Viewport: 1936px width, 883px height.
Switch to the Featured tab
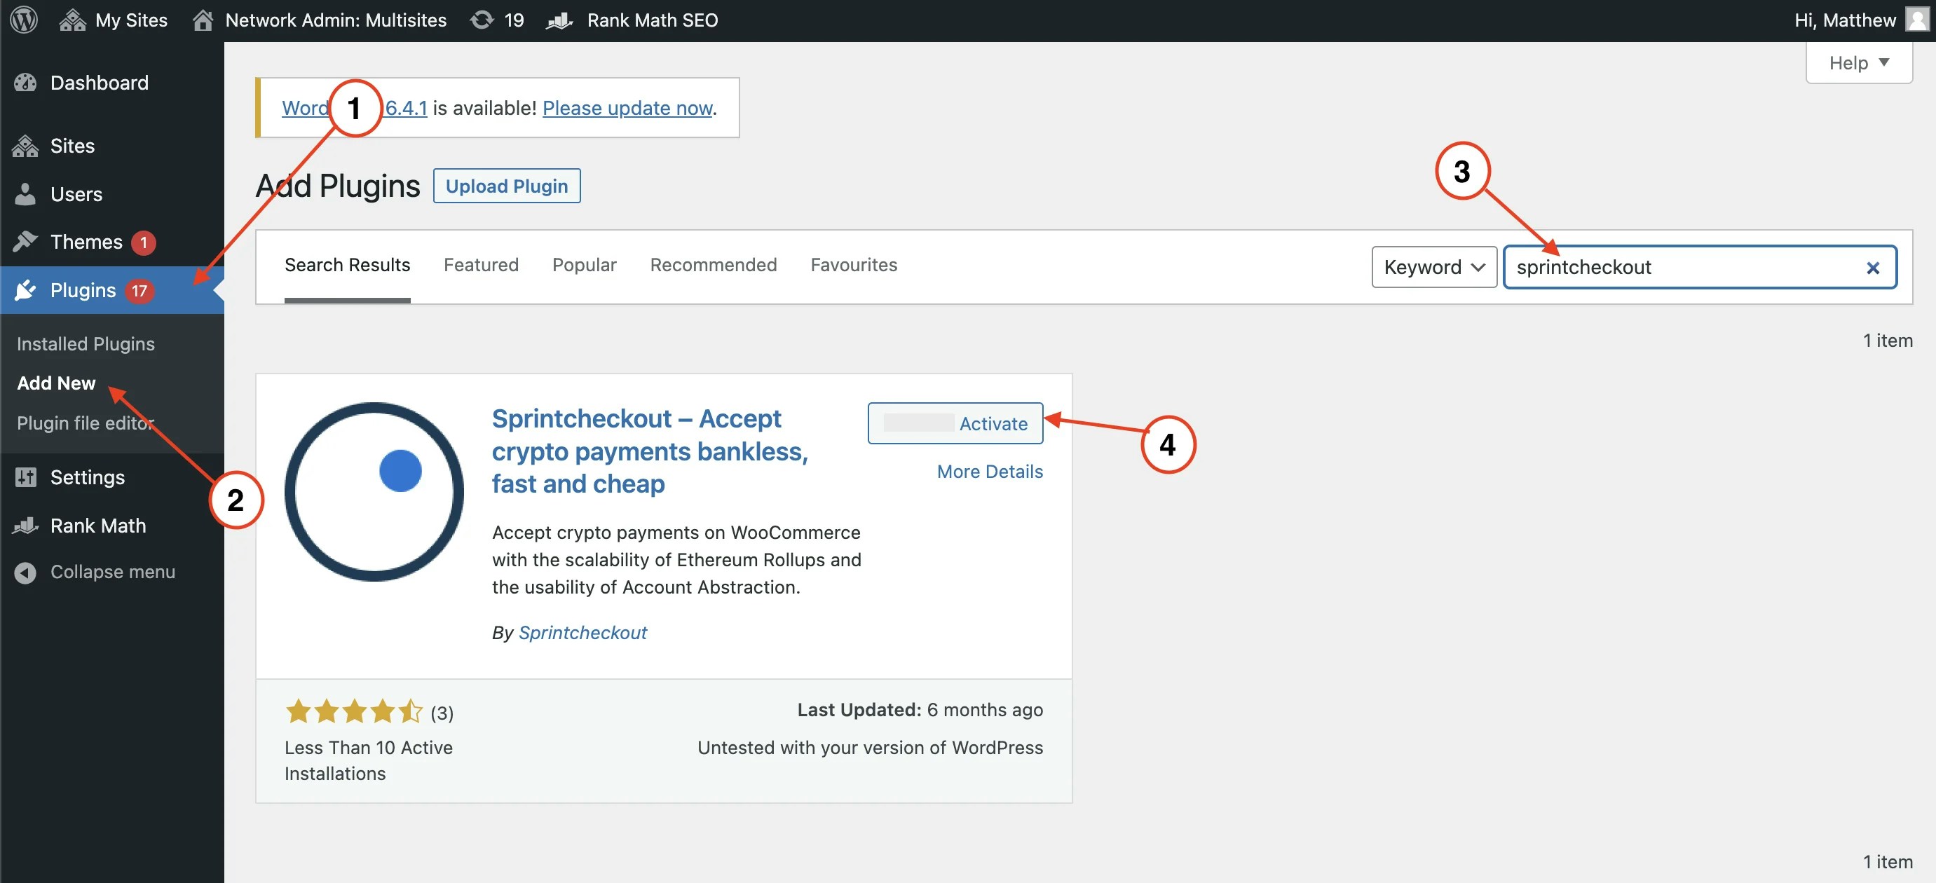481,266
